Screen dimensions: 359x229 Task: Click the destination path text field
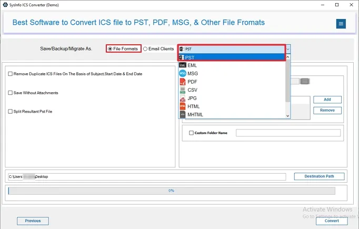(147, 176)
